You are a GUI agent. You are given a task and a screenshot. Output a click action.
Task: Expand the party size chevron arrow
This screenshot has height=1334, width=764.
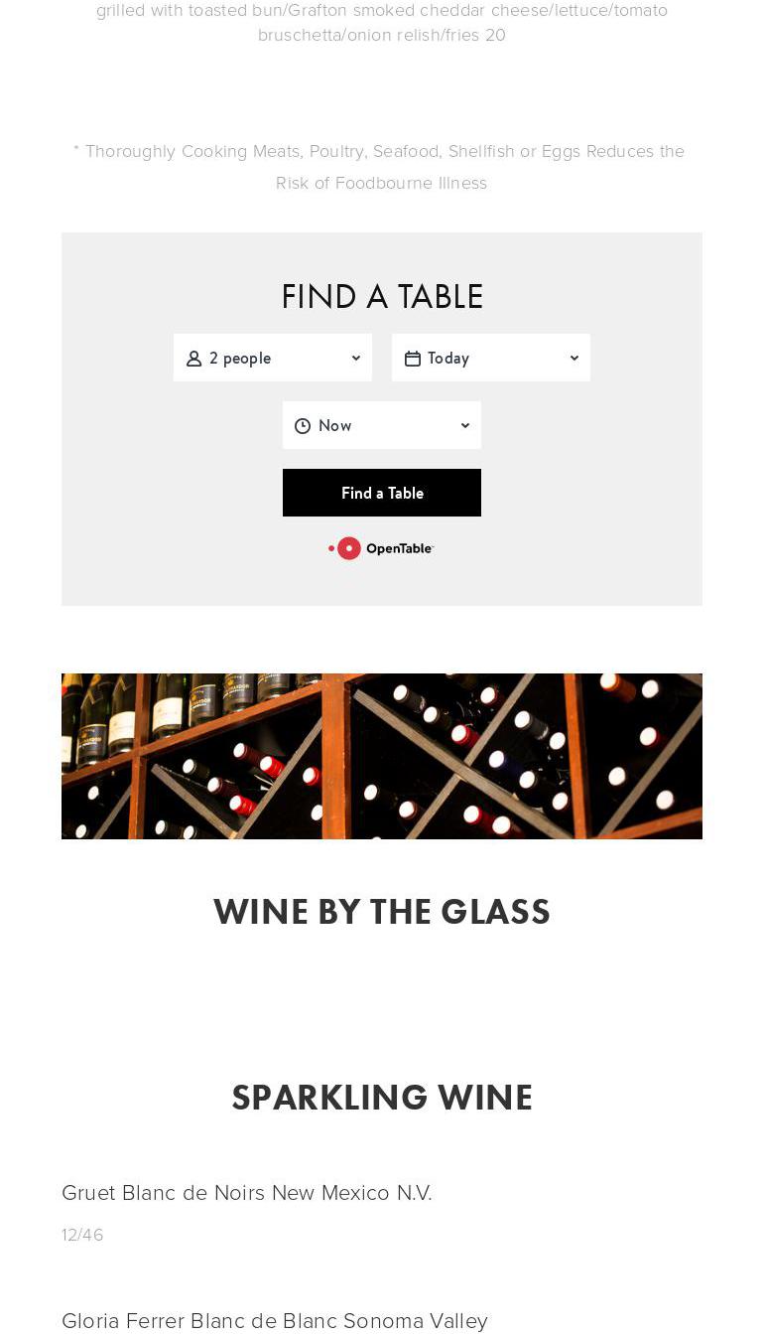coord(356,359)
